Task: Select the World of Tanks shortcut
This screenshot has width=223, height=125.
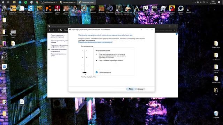Action: [x=4, y=10]
